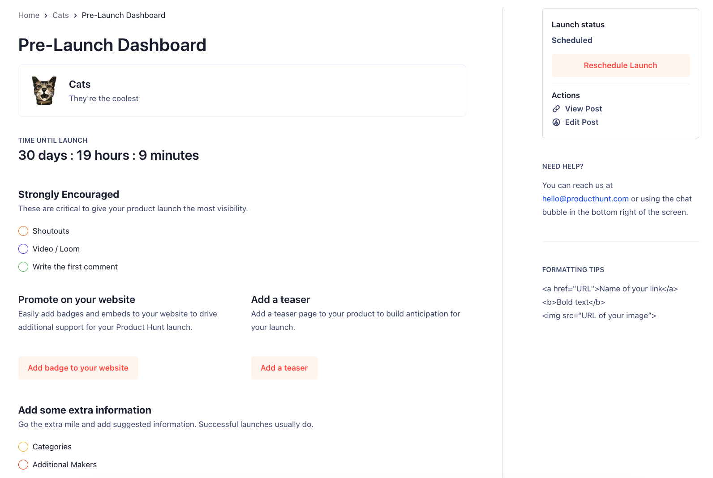Open Categories checklist item
The image size is (713, 478).
[x=52, y=447]
